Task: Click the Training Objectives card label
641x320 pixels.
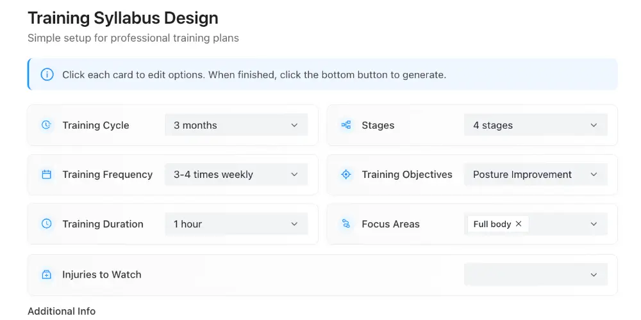Action: (407, 175)
